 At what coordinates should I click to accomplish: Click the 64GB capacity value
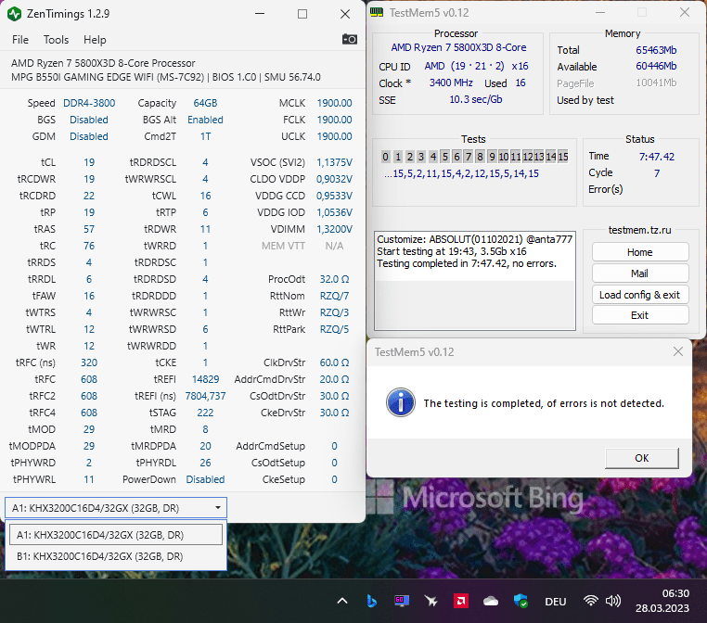[x=205, y=103]
